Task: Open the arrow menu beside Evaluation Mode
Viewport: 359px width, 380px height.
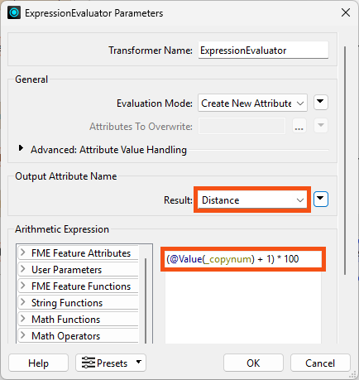Action: tap(321, 103)
